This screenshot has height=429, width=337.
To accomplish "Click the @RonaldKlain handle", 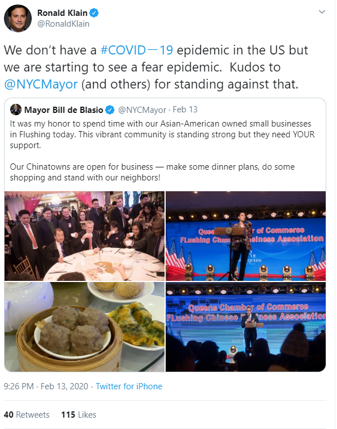I will click(x=64, y=24).
